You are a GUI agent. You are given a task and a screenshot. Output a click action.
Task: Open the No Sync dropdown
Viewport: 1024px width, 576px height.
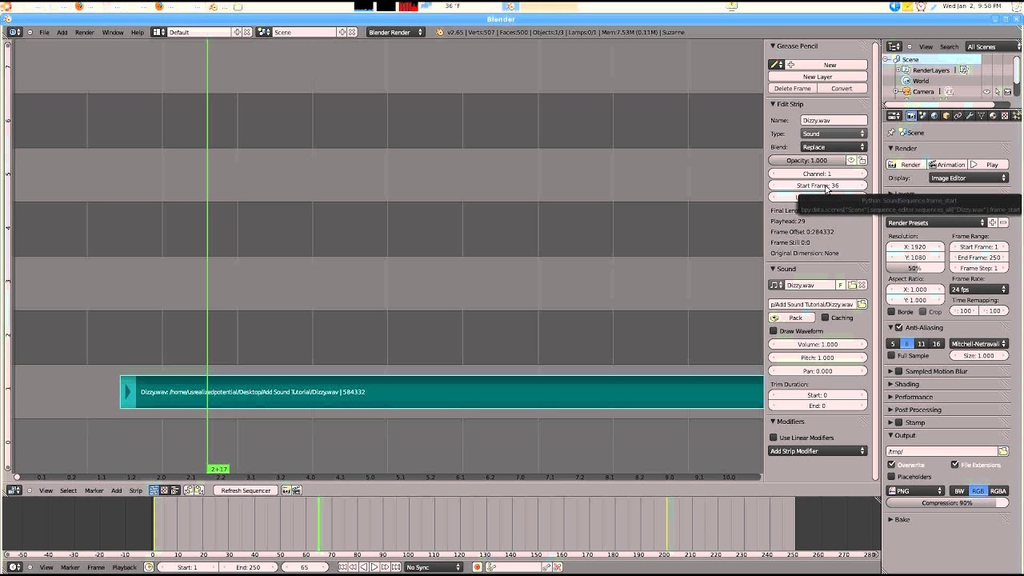click(x=434, y=567)
